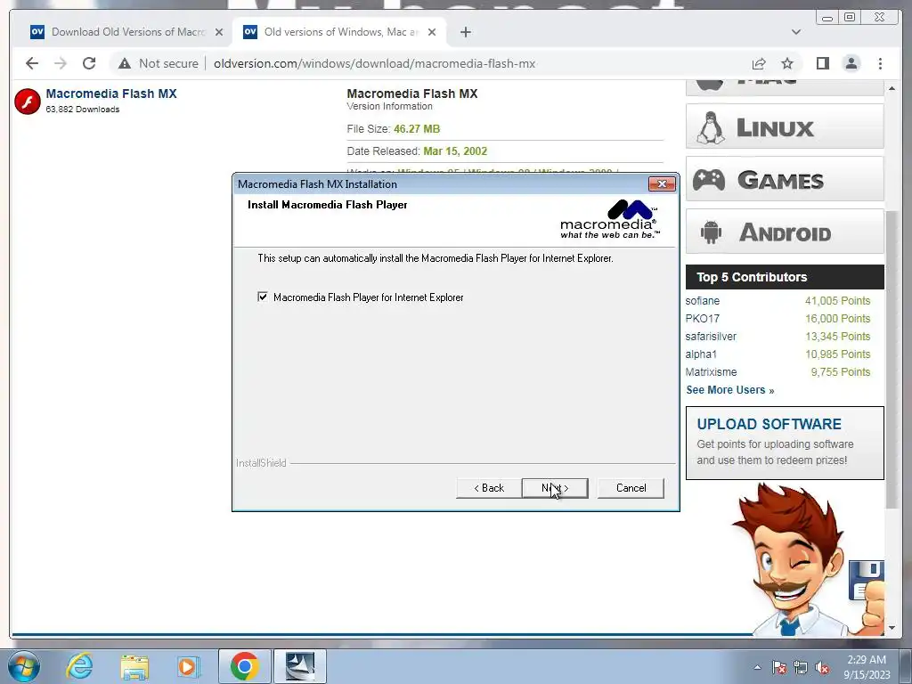Click the See More Users link
The image size is (912, 684).
(x=730, y=390)
